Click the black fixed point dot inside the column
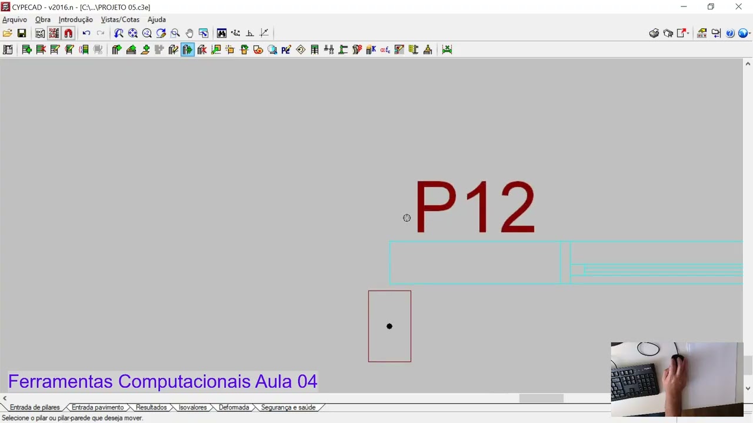Image resolution: width=753 pixels, height=423 pixels. pos(389,326)
